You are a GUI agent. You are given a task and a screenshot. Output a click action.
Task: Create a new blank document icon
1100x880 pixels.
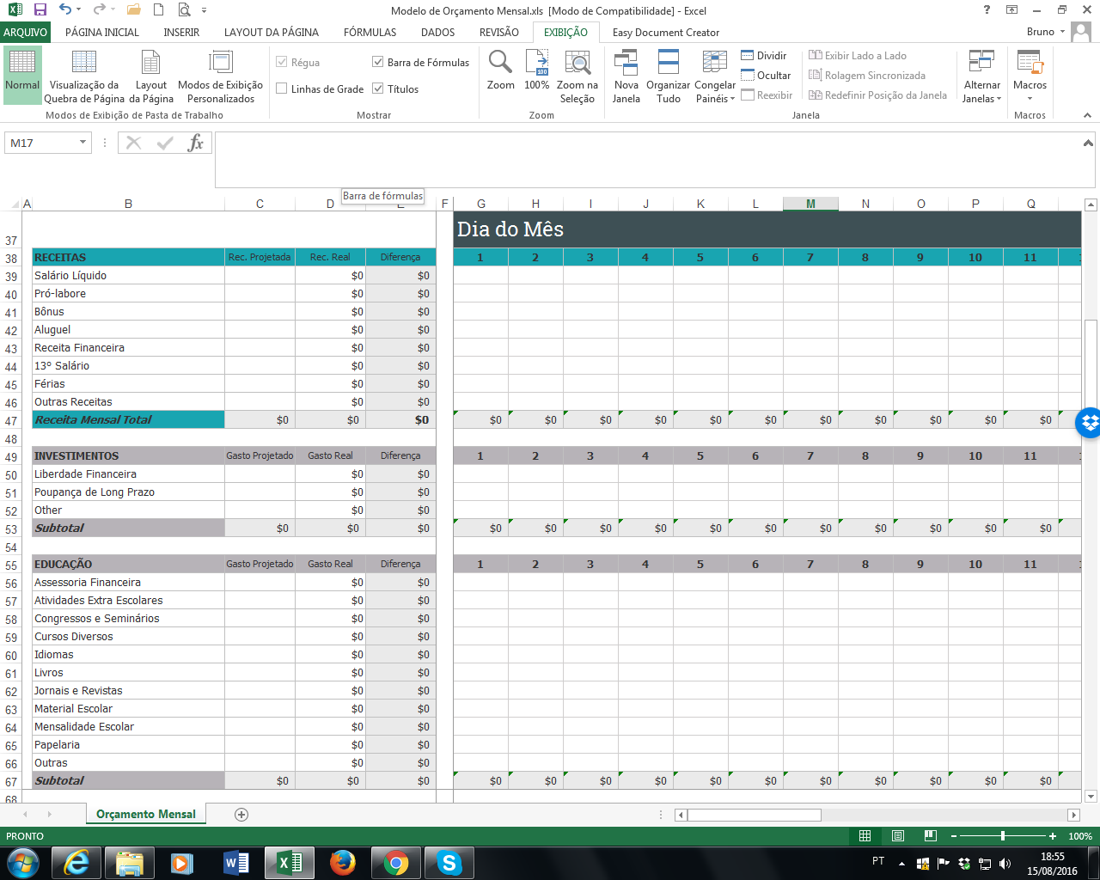[x=158, y=10]
